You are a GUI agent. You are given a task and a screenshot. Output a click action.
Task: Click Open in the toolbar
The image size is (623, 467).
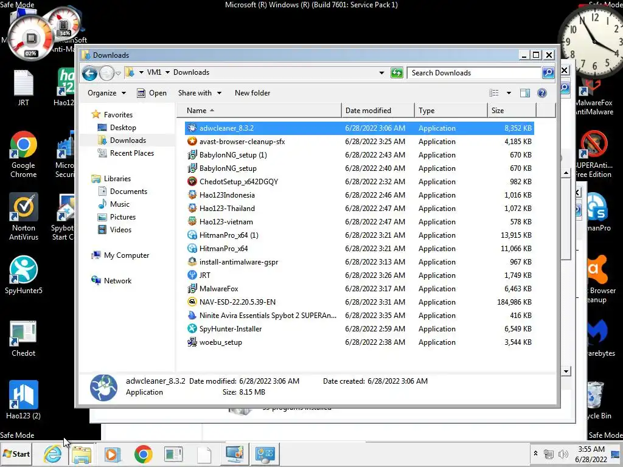pos(151,93)
